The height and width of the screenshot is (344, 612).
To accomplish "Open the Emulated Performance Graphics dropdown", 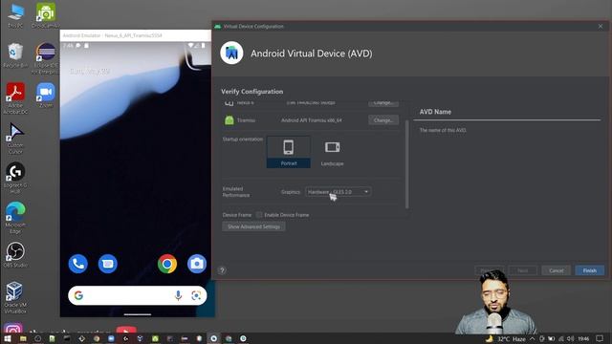I will [338, 192].
